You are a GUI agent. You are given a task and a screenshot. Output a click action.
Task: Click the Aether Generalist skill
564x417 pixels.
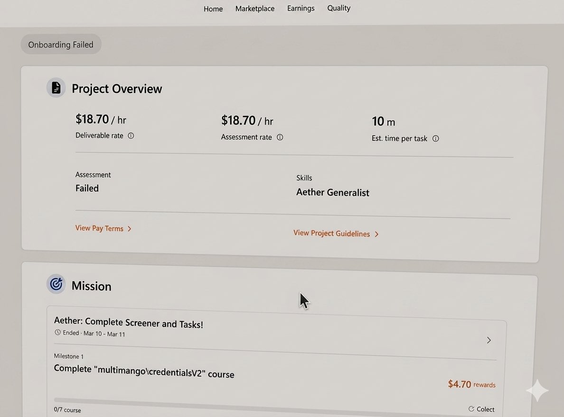[x=333, y=192]
